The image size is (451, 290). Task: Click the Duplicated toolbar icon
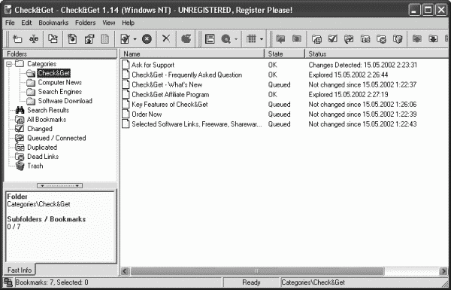pos(365,39)
